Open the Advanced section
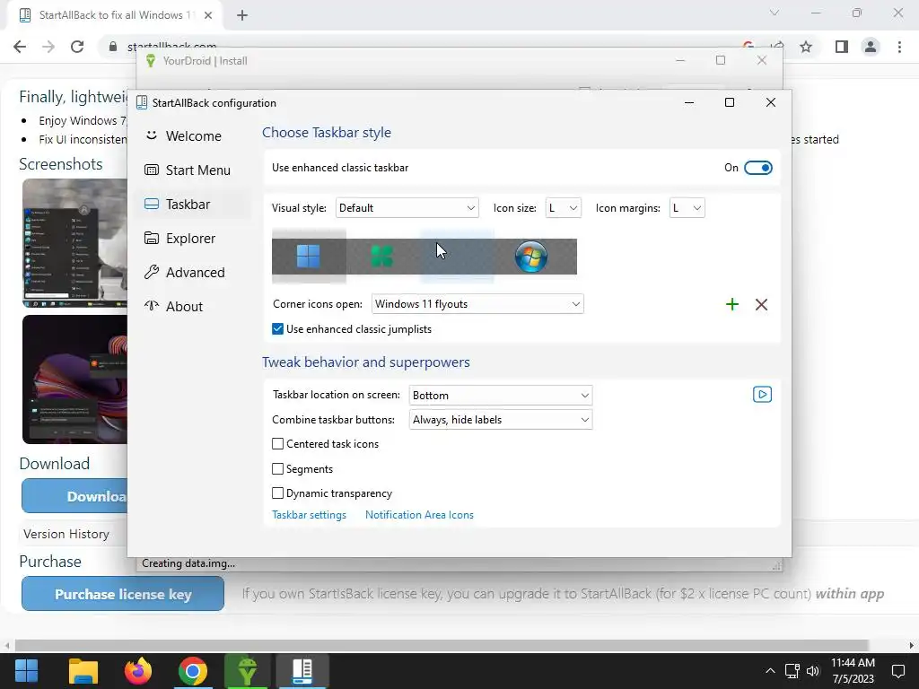 (192, 273)
